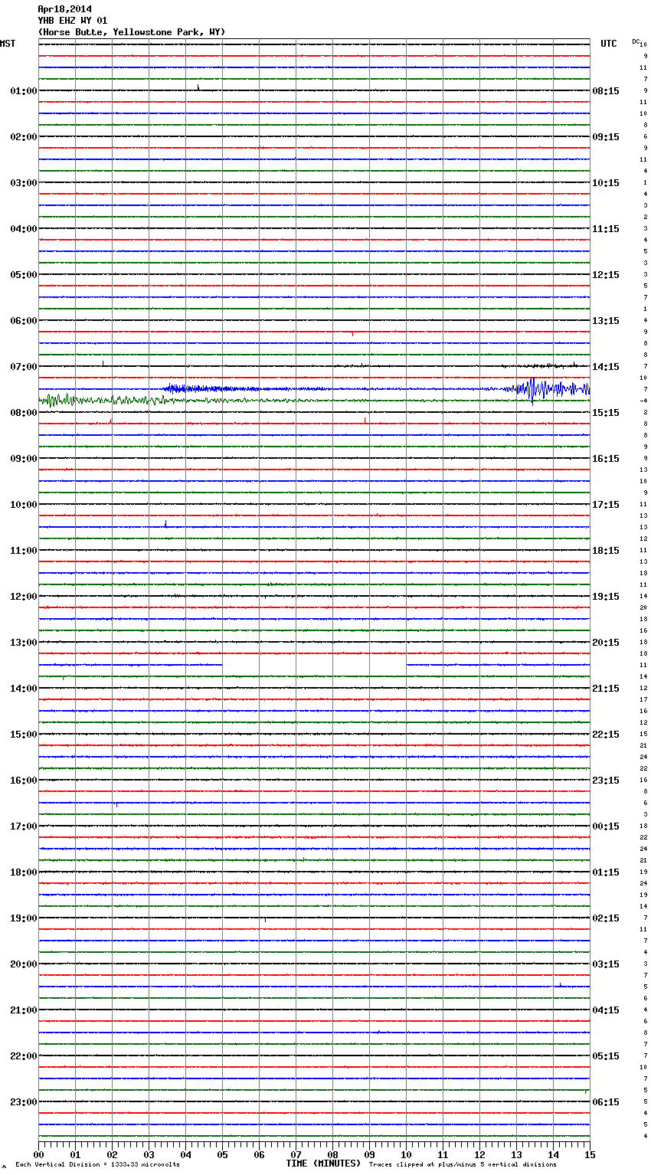Select the 08:00 MST row label
The height and width of the screenshot is (1175, 651).
tap(23, 413)
